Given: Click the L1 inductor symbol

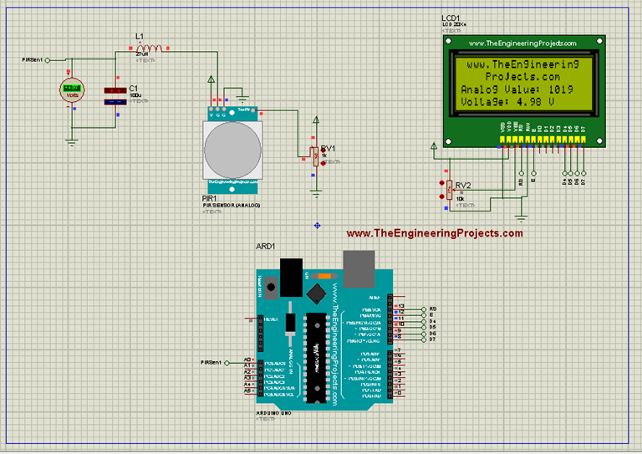Looking at the screenshot, I should pos(151,48).
